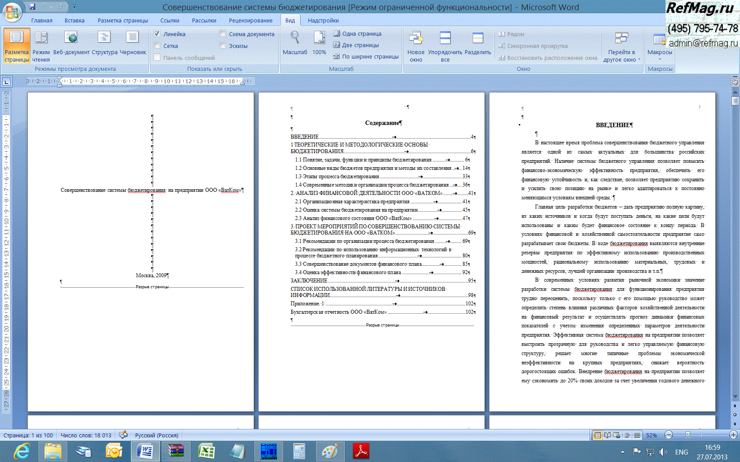Viewport: 740px width, 462px height.
Task: Click the zoom slider in status bar
Action: [x=688, y=435]
